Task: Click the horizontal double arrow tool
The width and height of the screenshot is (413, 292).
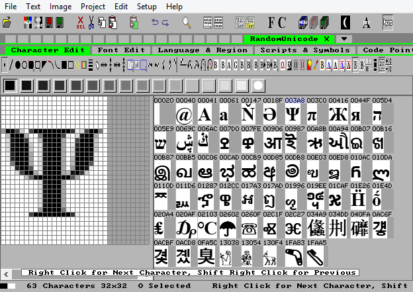Action: pos(104,65)
